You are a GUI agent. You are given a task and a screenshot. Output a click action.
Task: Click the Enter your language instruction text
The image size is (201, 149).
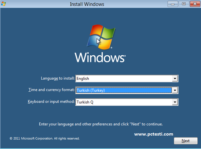(101, 124)
